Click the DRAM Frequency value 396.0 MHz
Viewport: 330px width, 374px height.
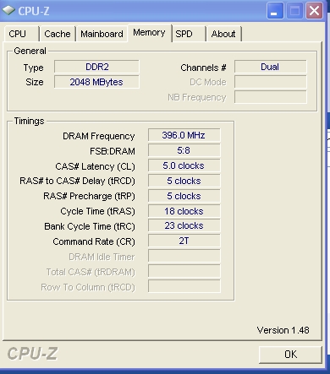[184, 135]
